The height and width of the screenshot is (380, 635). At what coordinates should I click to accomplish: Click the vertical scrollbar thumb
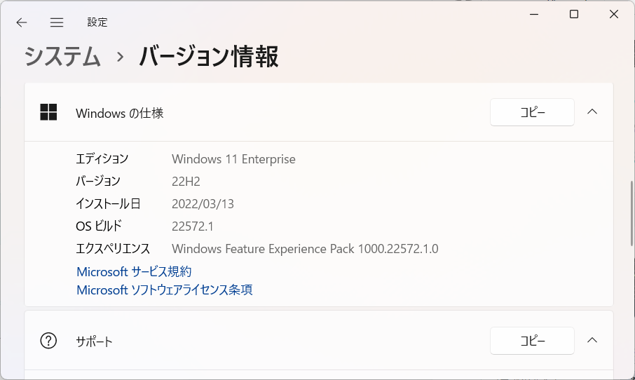[631, 213]
